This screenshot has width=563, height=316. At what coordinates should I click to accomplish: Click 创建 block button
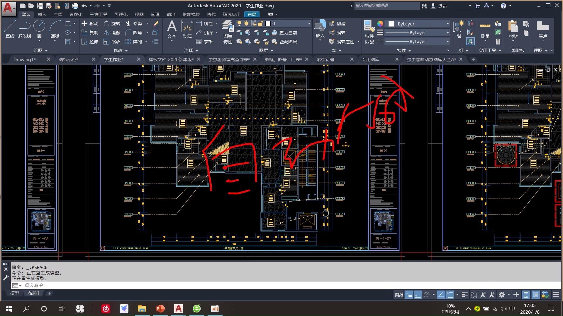pyautogui.click(x=337, y=23)
